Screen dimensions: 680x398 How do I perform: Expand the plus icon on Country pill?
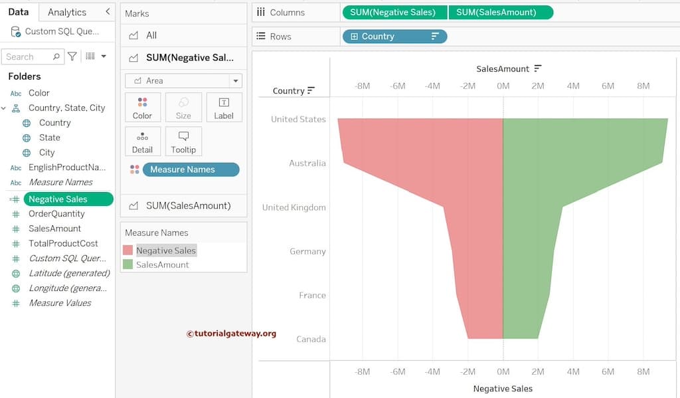point(354,37)
